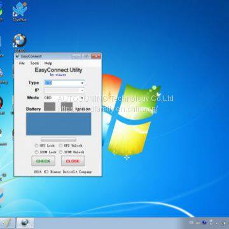This screenshot has width=229, height=229.
Task: Close the EasyConnect window with red X
Action: point(96,56)
